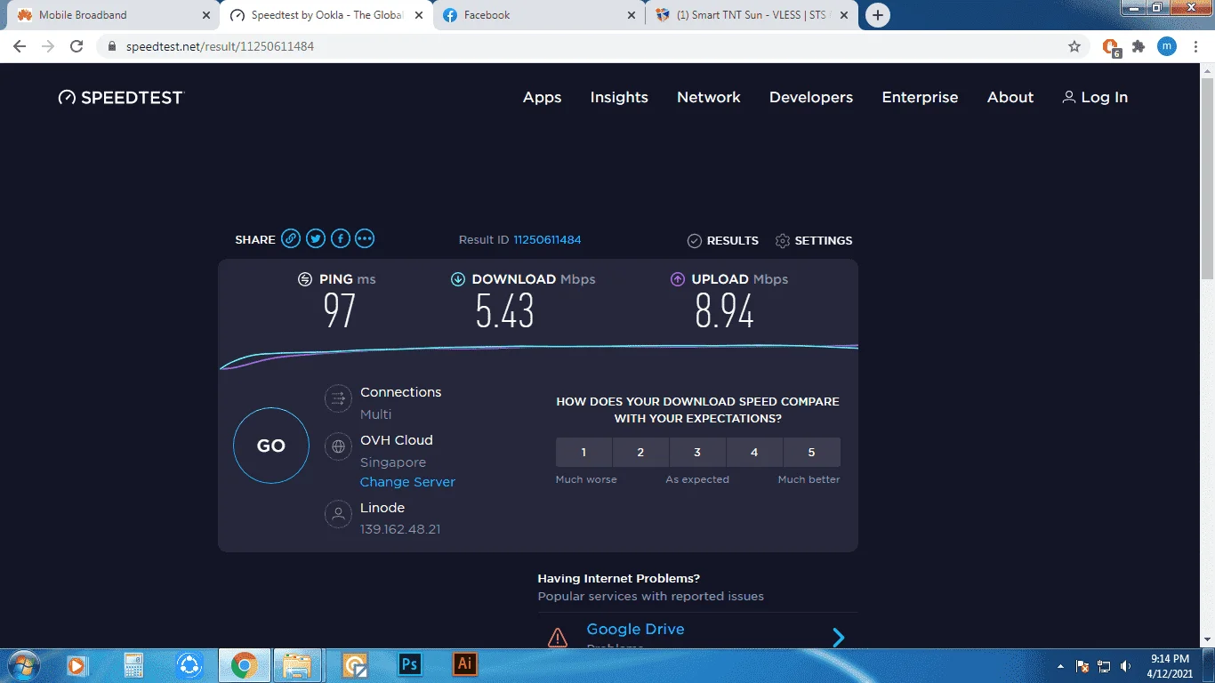Open Speedtest SETTINGS
This screenshot has height=683, width=1215.
click(814, 241)
